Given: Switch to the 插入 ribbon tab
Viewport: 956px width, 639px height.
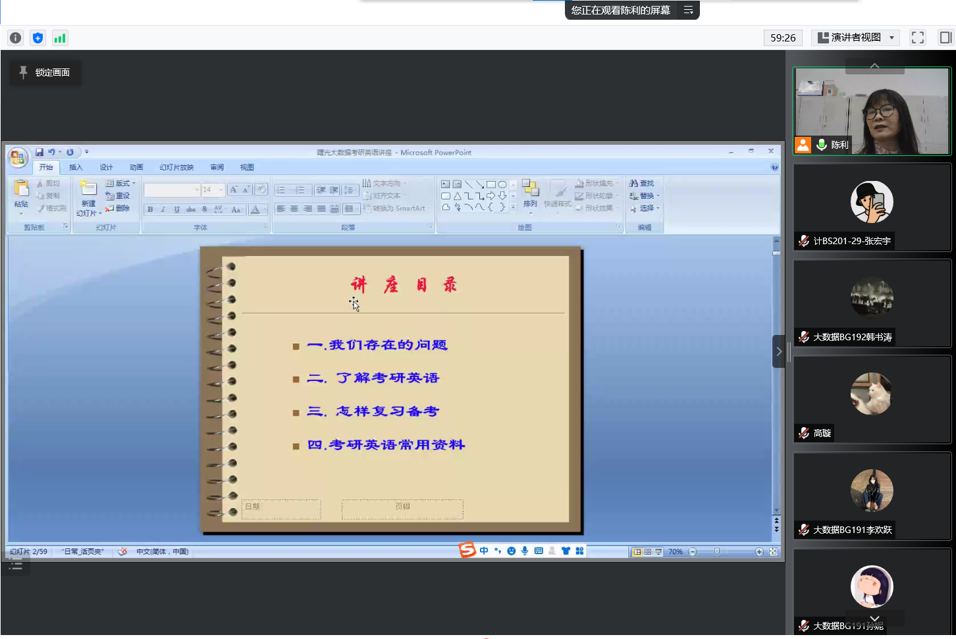Looking at the screenshot, I should [x=76, y=167].
